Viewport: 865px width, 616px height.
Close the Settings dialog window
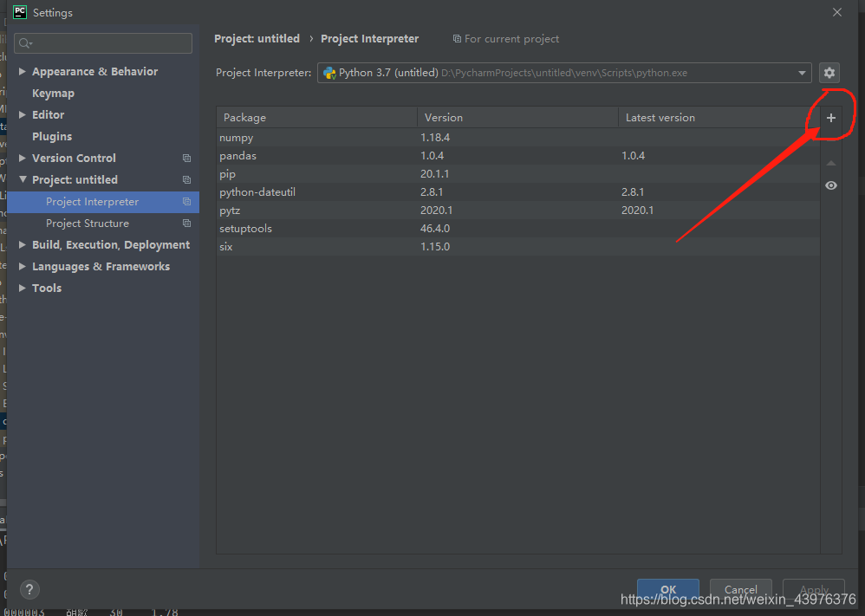[837, 12]
